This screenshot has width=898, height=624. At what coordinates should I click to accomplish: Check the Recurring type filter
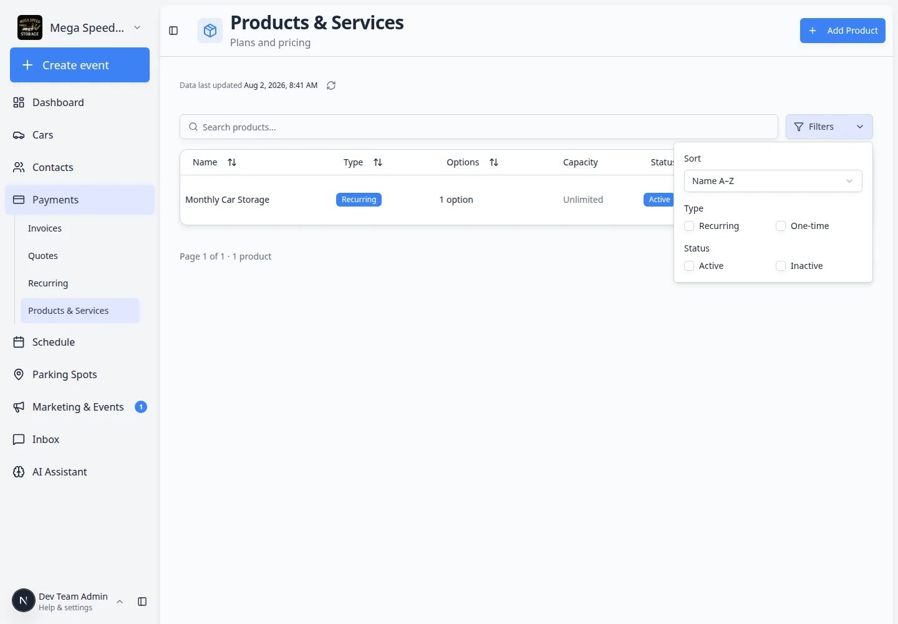pos(689,226)
